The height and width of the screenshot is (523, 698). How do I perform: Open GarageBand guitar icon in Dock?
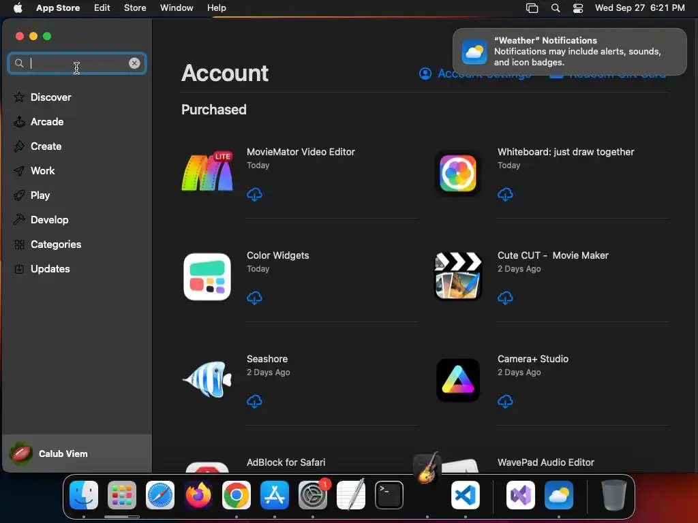pos(427,468)
